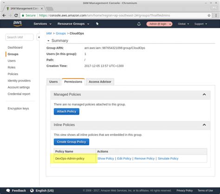220x194 pixels.
Task: Collapse the Summary section triangle
Action: pyautogui.click(x=48, y=41)
